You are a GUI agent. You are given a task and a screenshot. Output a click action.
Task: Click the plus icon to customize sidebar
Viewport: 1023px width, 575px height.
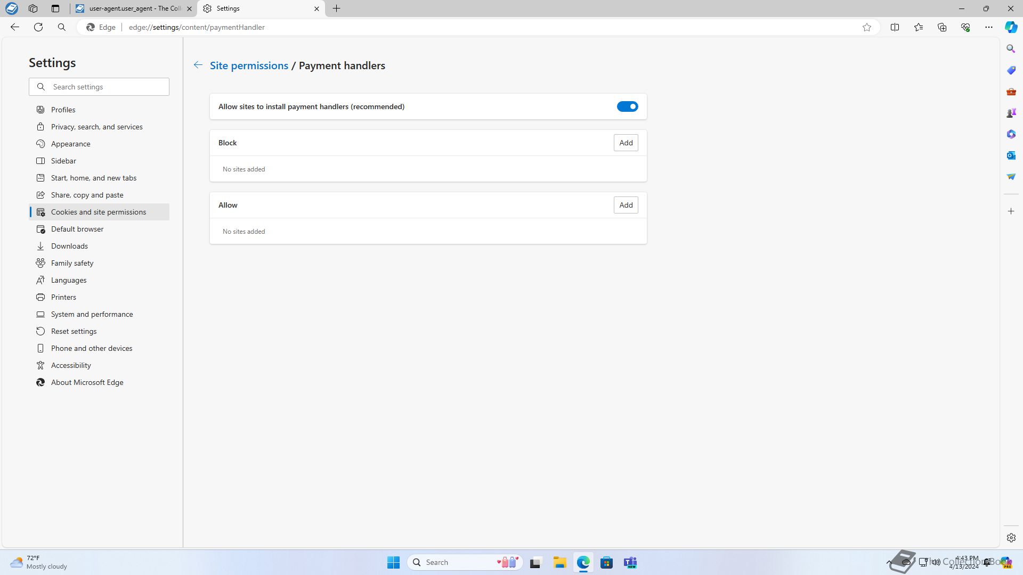pos(1011,211)
